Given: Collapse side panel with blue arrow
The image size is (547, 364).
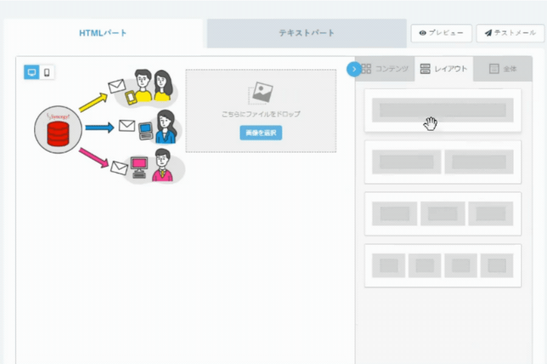Looking at the screenshot, I should tap(354, 69).
